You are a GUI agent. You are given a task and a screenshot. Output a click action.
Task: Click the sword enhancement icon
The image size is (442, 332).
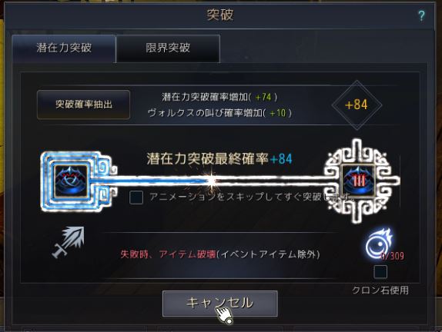click(x=69, y=242)
